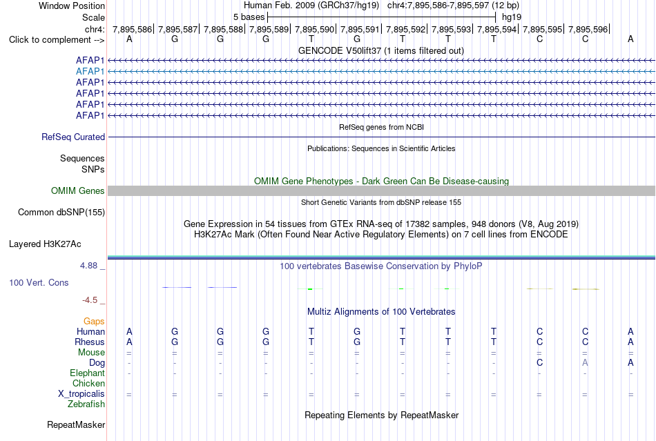Click the Sequences track label
This screenshot has width=656, height=441.
[82, 159]
